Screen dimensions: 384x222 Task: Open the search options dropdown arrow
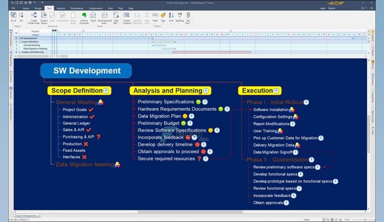coord(366,8)
